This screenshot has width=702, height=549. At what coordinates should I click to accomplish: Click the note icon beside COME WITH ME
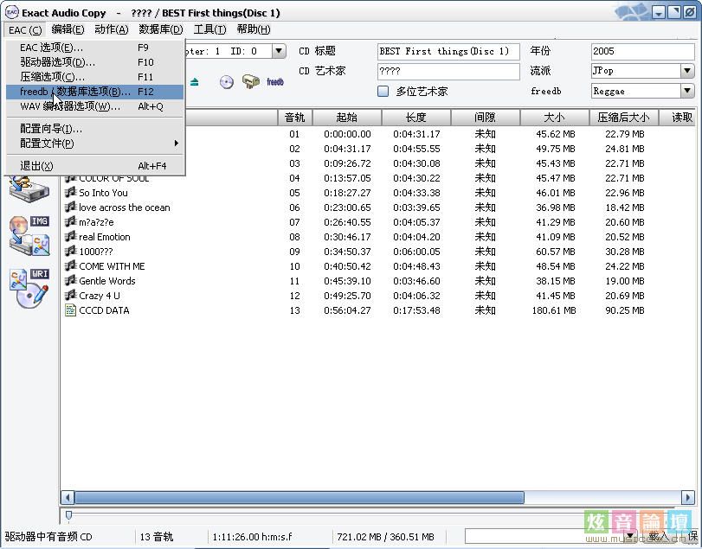pyautogui.click(x=71, y=266)
